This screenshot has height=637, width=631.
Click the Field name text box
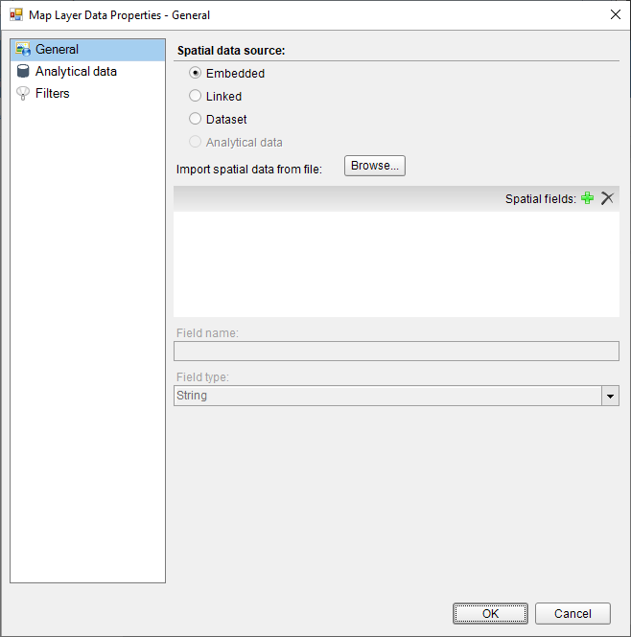tap(396, 351)
